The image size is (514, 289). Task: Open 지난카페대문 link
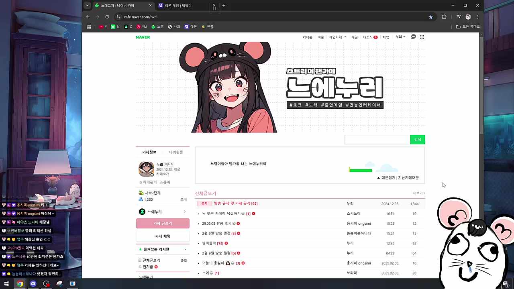point(408,178)
